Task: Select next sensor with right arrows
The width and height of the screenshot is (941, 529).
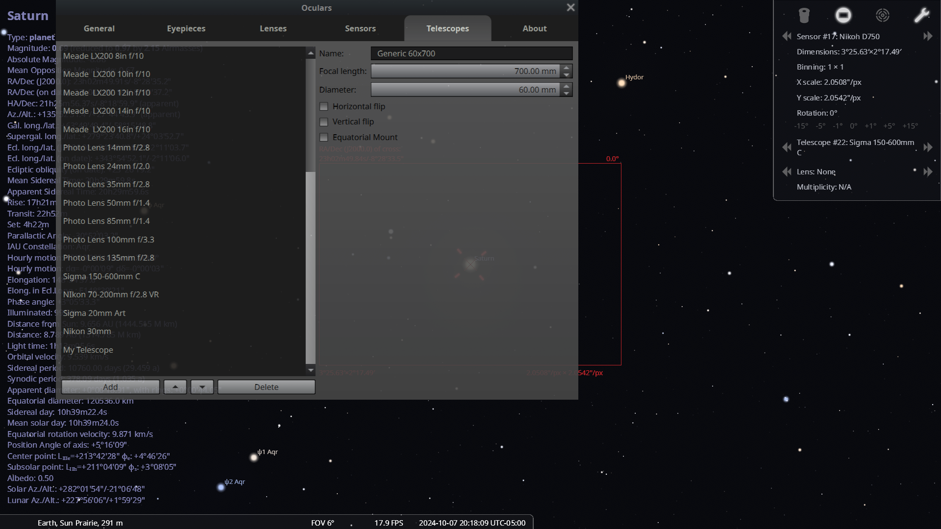Action: (928, 36)
